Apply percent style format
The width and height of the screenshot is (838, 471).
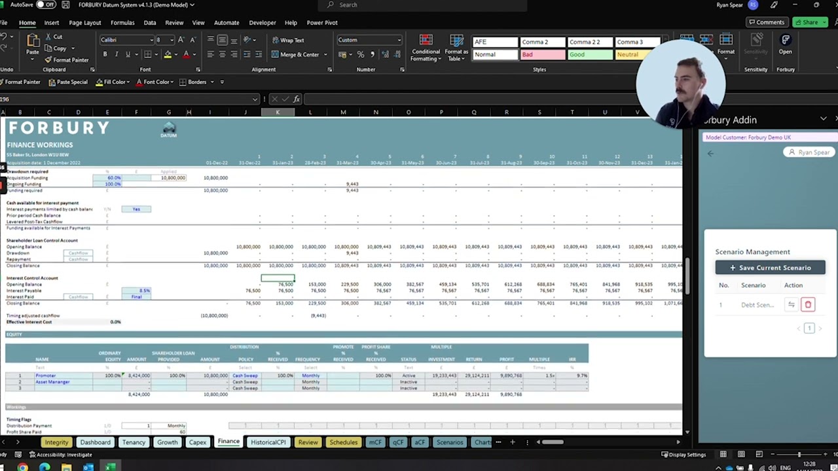coord(360,54)
